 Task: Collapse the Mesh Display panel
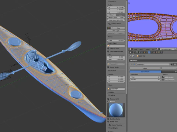108,128
